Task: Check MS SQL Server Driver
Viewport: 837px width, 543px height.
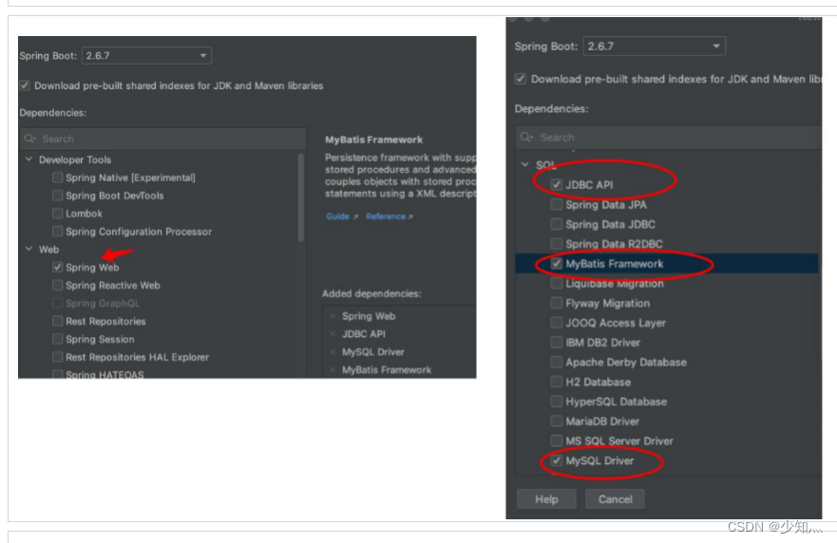Action: (x=556, y=440)
